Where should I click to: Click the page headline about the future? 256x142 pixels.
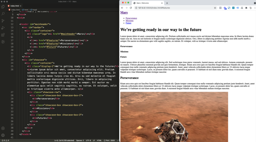[161, 30]
